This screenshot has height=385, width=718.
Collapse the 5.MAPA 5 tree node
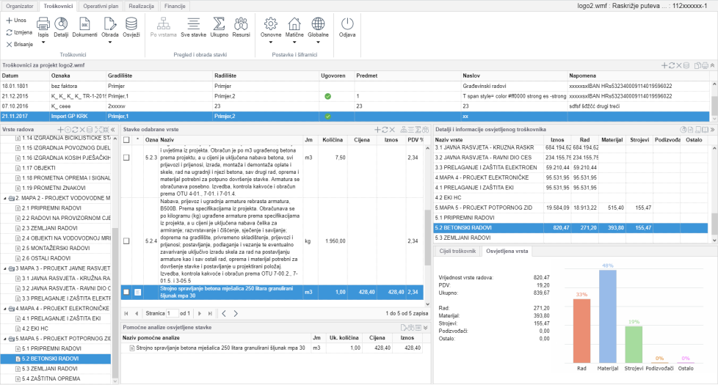coord(5,339)
